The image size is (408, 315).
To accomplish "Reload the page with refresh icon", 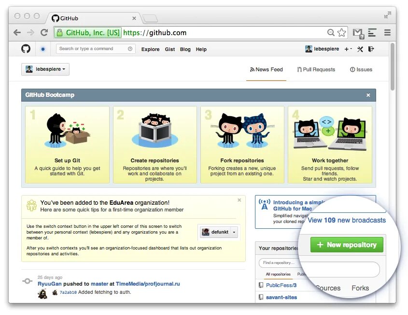I will (x=44, y=32).
